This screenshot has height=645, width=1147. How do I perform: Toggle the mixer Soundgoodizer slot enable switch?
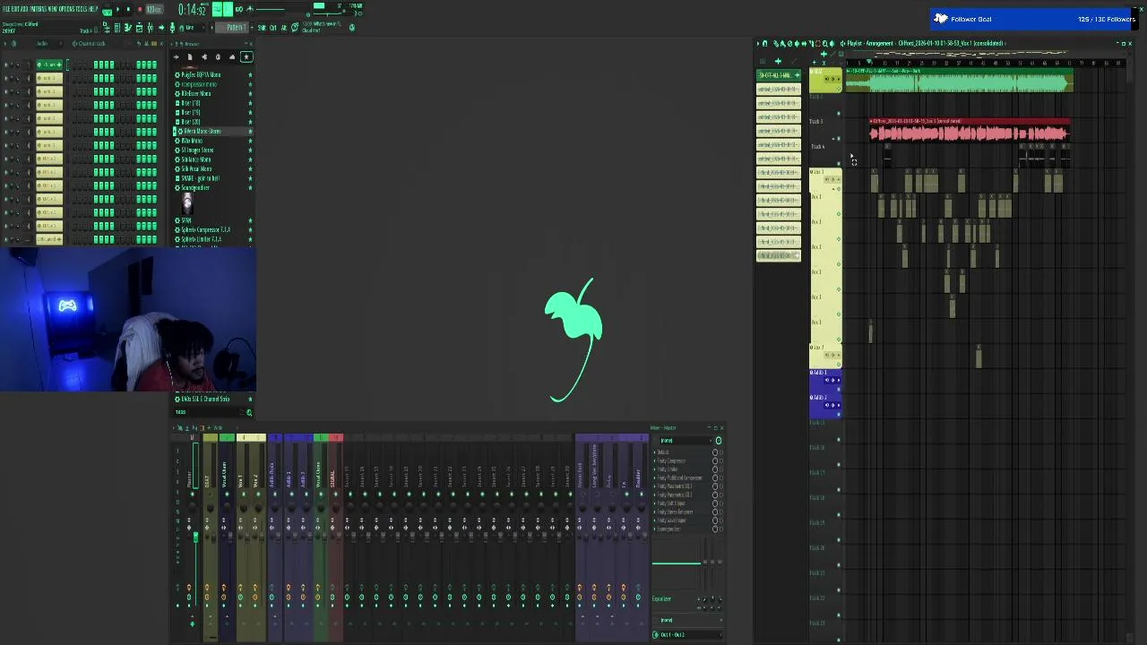point(715,529)
